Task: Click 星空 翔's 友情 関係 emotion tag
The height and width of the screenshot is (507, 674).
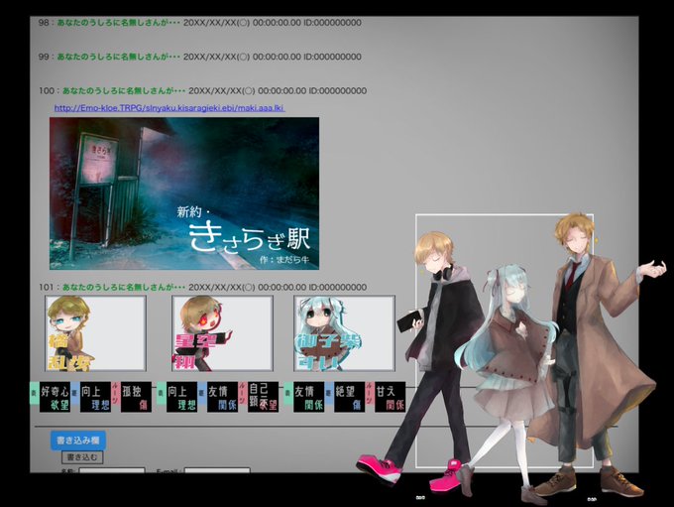Action: coord(222,397)
